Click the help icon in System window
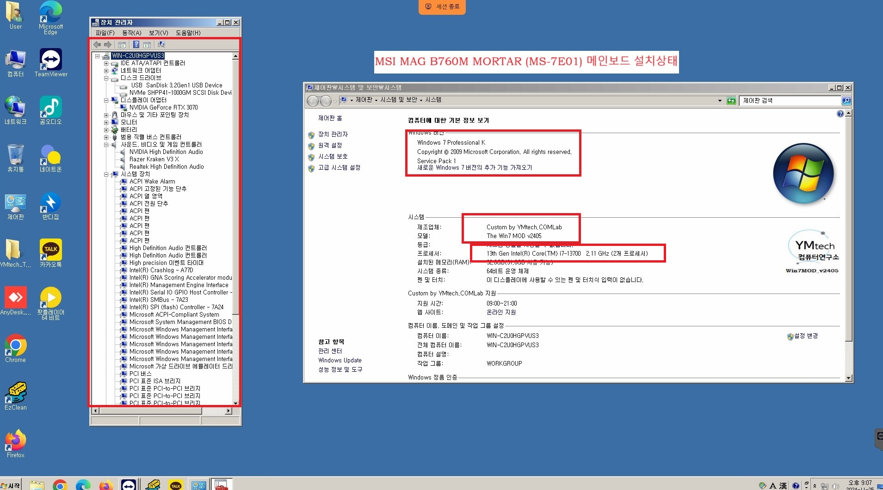883x490 pixels. pyautogui.click(x=840, y=114)
